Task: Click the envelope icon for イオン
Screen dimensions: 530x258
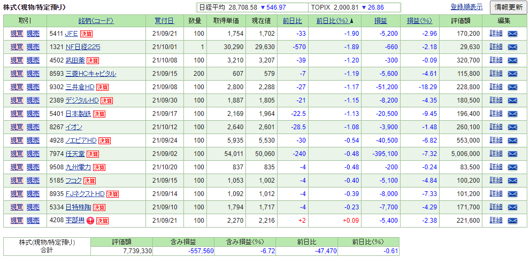Action: (512, 127)
